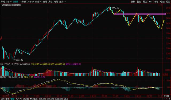This screenshot has height=100, width=171.
Task: Open the 5分钟 period selector at bottom right
Action: click(166, 96)
